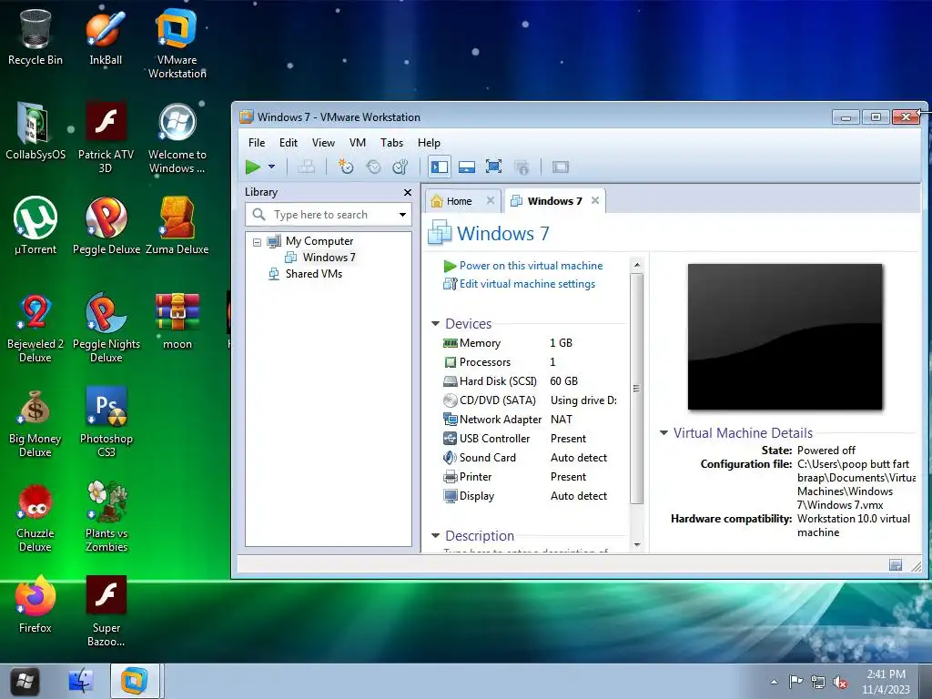Click the status bar message log icon

(896, 564)
